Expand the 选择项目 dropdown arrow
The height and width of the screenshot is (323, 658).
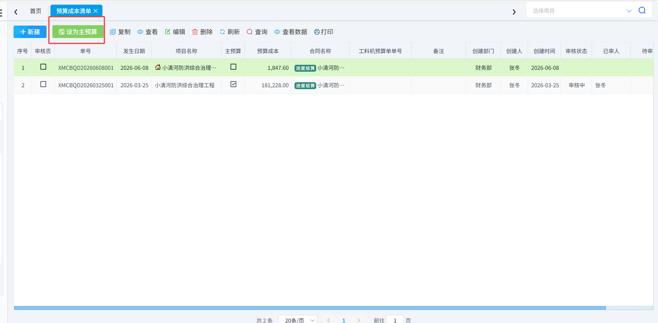click(629, 11)
